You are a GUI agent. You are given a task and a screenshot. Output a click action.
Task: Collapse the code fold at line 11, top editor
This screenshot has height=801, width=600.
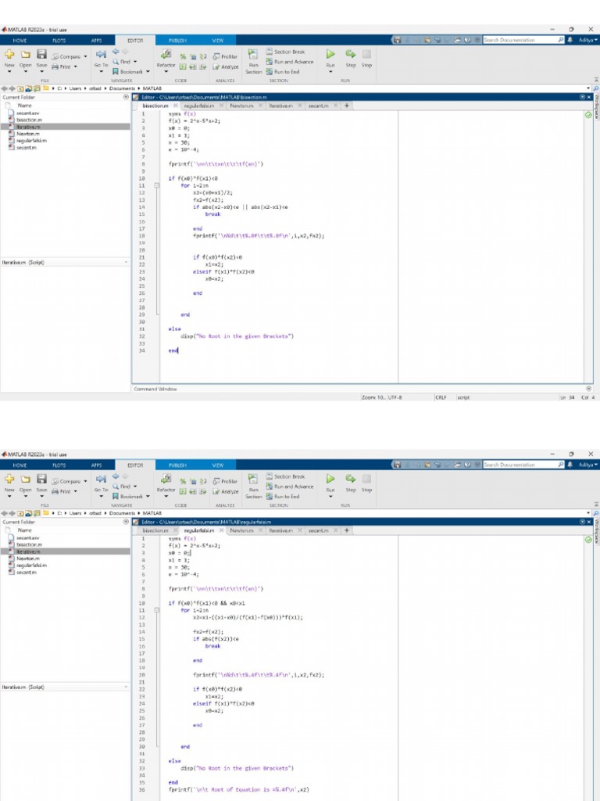pos(157,185)
